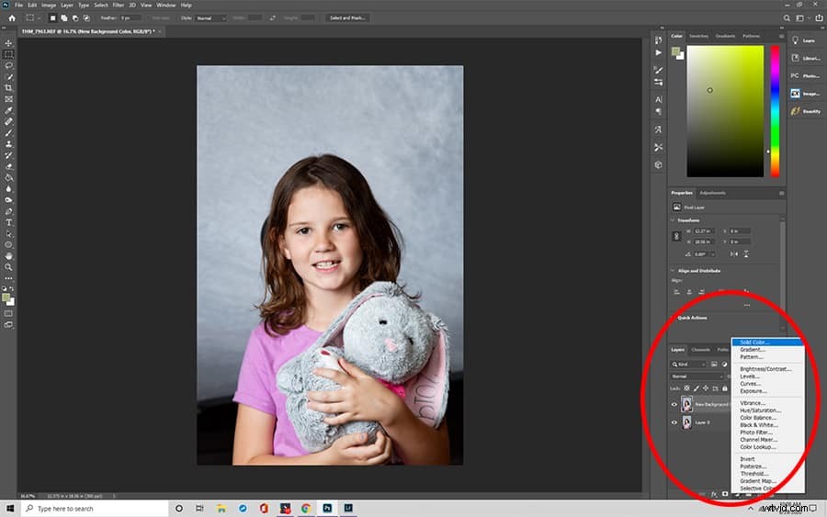Toggle pixel layer filter in Layers panel
Image resolution: width=827 pixels, height=517 pixels.
click(714, 365)
